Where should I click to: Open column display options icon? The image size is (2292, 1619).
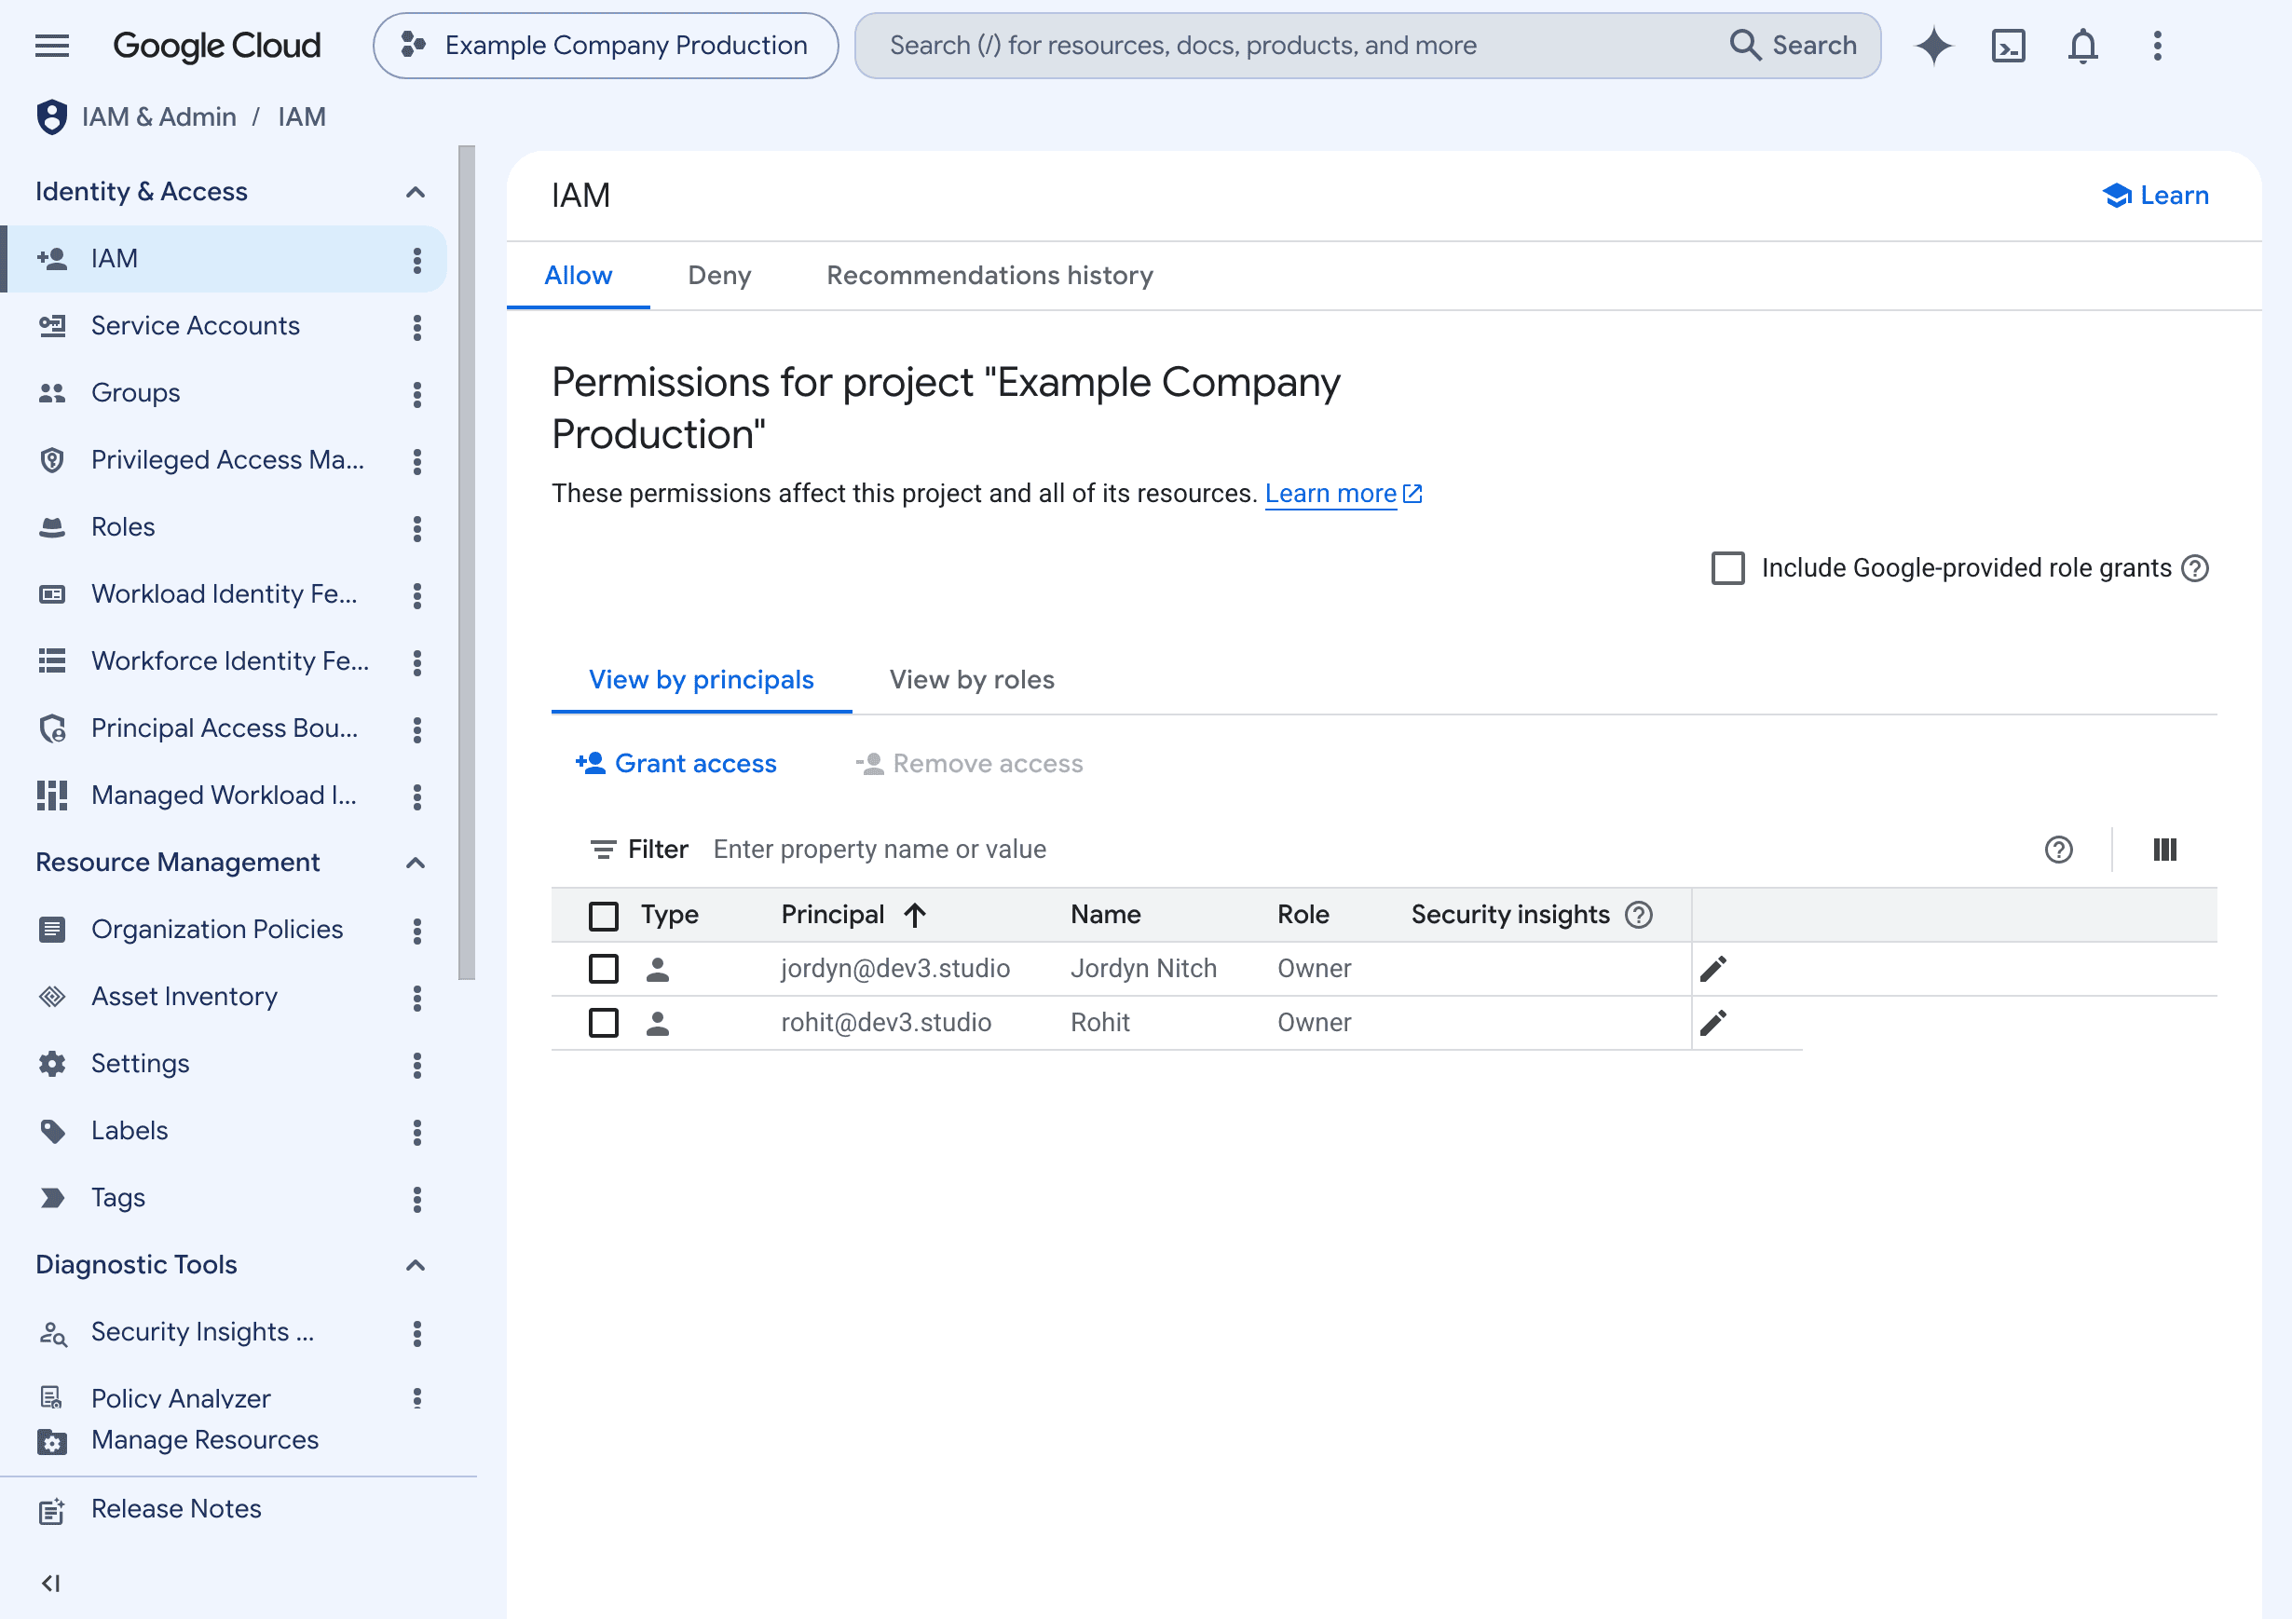[x=2164, y=850]
